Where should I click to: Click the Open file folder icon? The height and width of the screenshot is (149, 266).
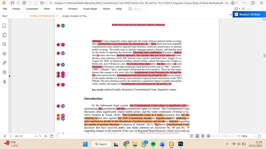(x=12, y=3)
